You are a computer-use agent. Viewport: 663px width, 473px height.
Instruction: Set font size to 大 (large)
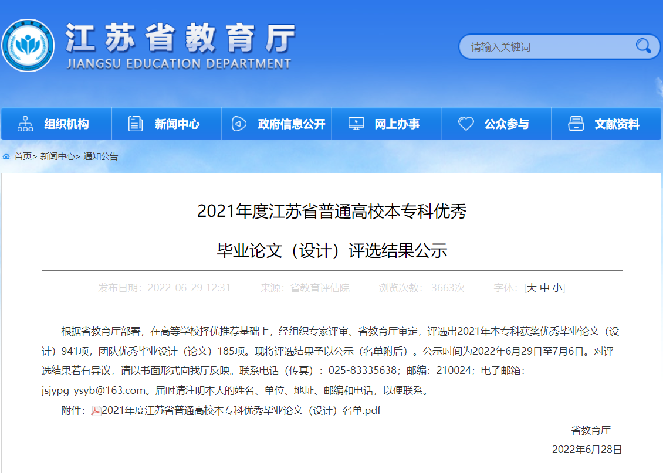tap(532, 288)
